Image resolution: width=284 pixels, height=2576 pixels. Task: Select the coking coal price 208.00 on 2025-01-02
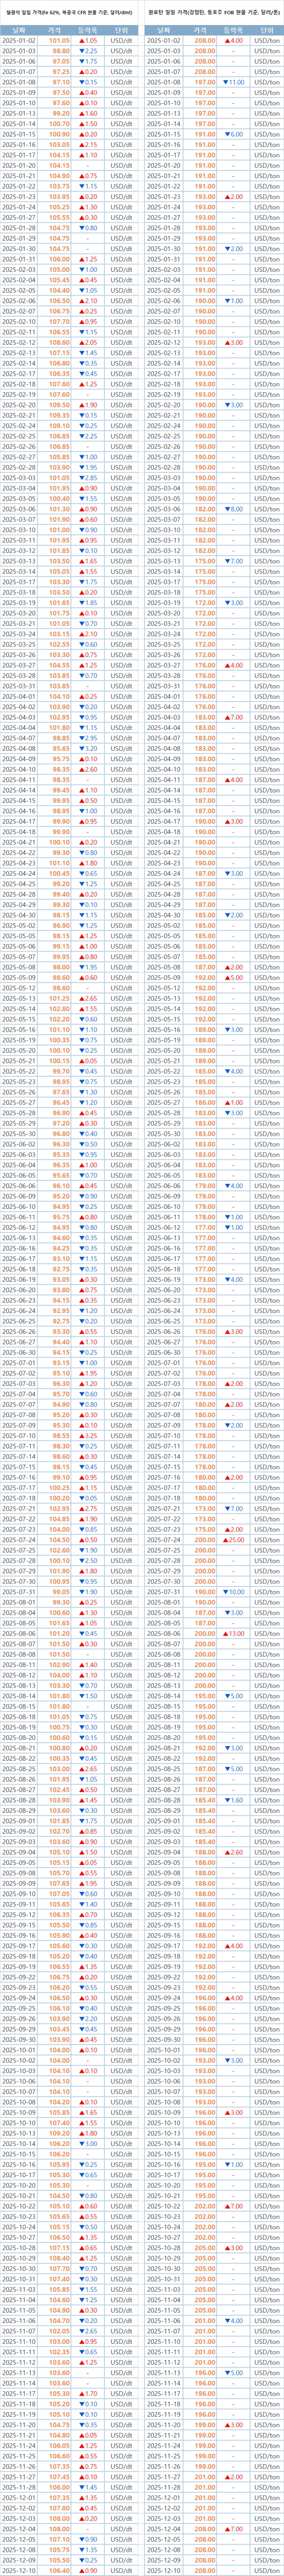tap(204, 40)
